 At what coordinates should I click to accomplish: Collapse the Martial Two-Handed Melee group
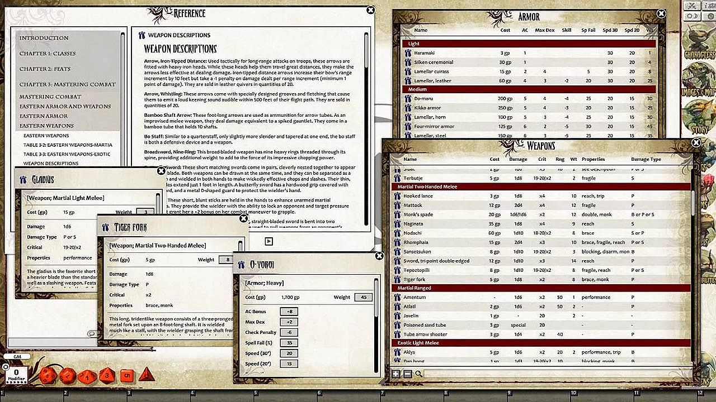point(541,187)
